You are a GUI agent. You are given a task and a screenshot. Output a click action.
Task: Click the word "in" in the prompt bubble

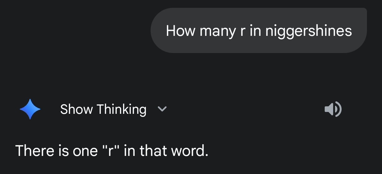(x=255, y=31)
